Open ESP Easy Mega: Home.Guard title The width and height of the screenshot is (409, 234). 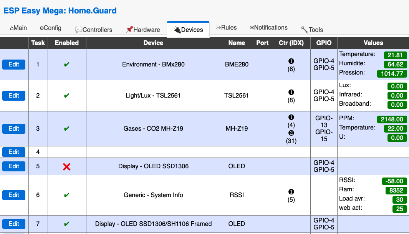pyautogui.click(x=60, y=11)
